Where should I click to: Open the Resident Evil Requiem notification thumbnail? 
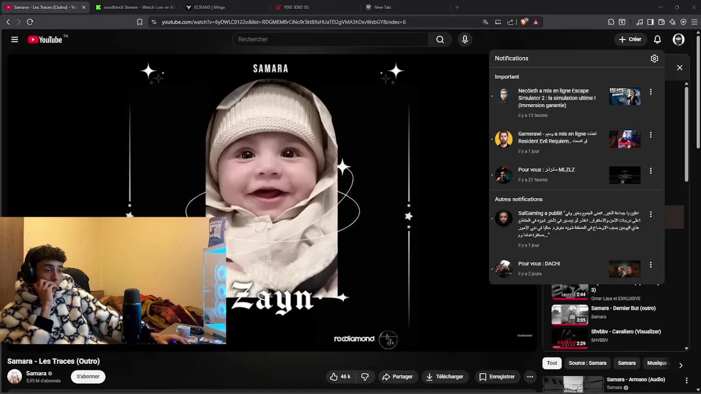(x=625, y=139)
